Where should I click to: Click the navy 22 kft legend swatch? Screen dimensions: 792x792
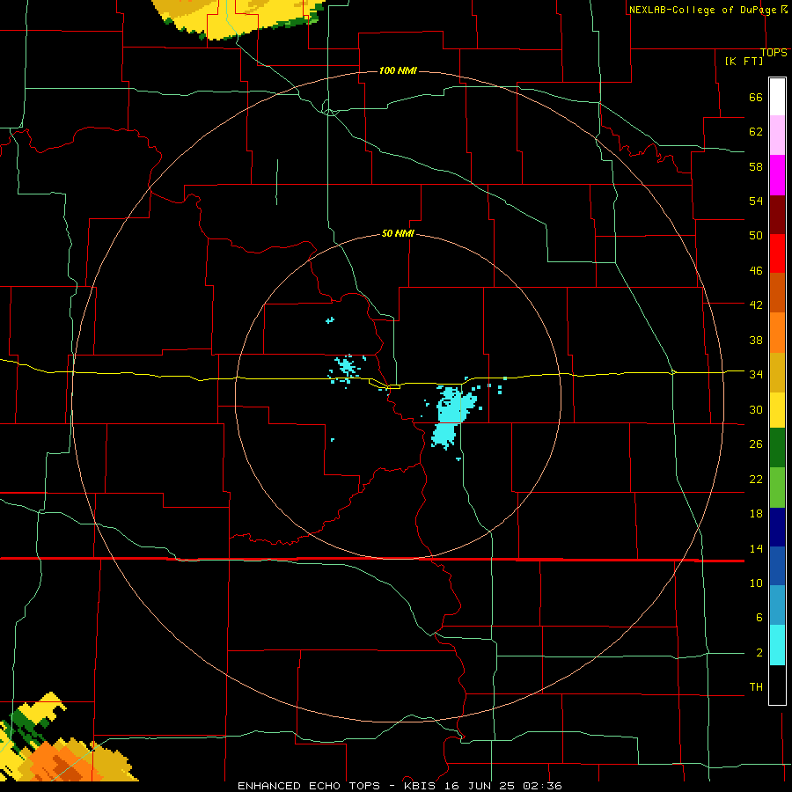[777, 527]
